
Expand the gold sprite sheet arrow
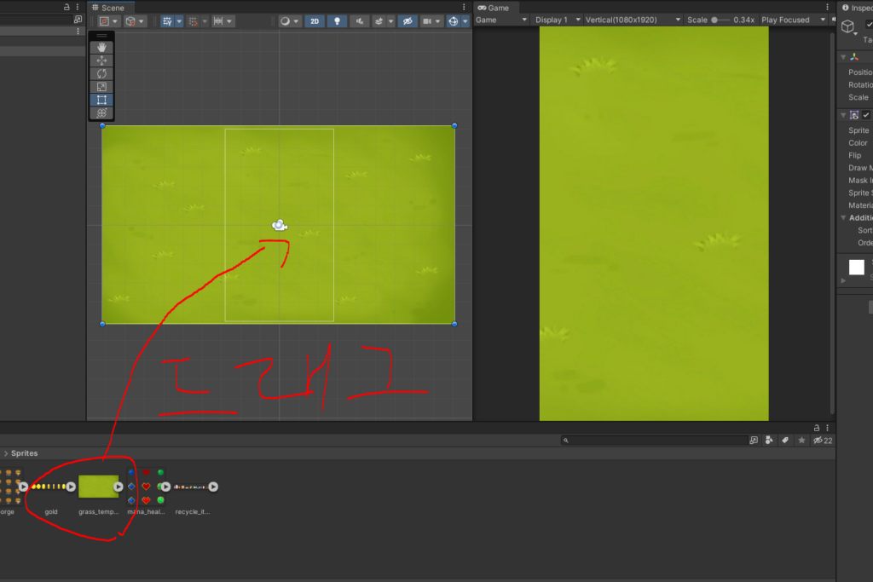click(72, 487)
